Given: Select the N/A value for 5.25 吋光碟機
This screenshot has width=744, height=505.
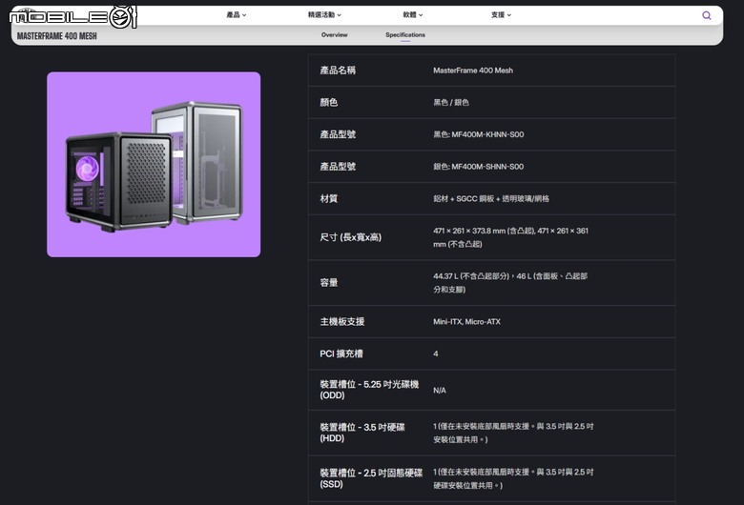Looking at the screenshot, I should pyautogui.click(x=440, y=391).
